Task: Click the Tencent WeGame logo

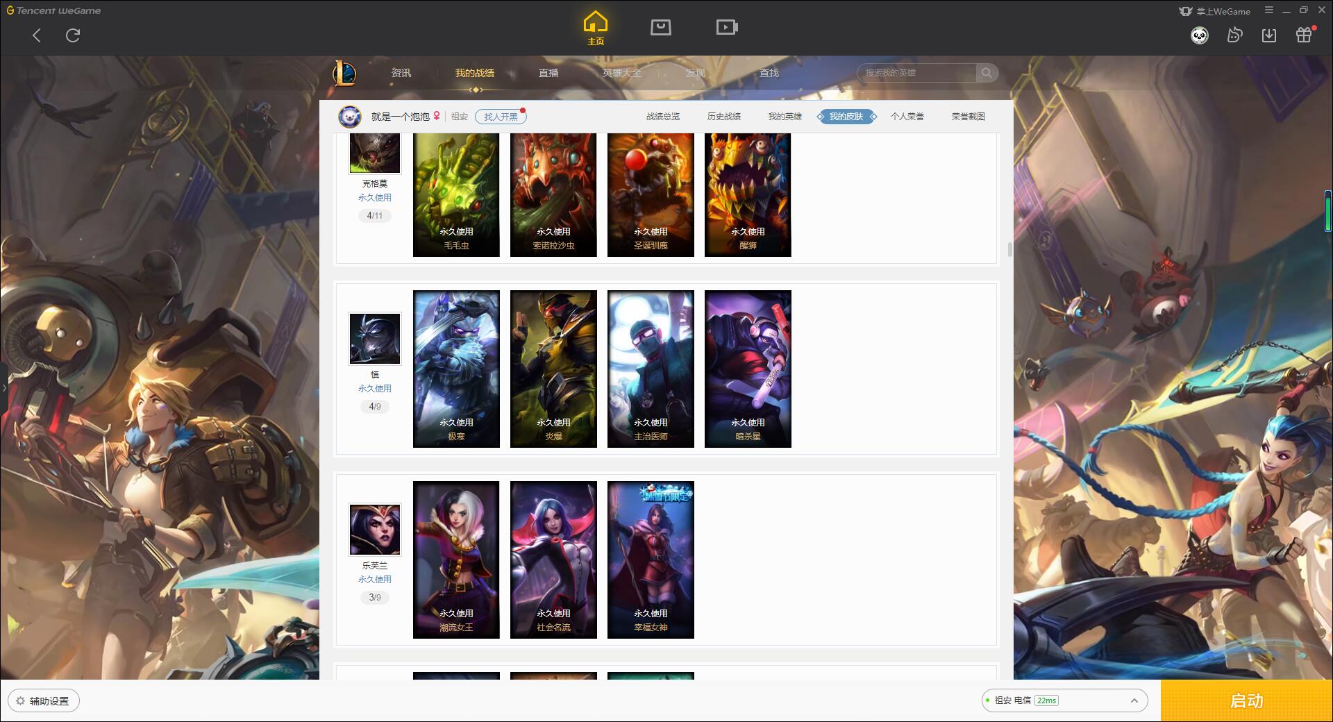Action: point(53,10)
